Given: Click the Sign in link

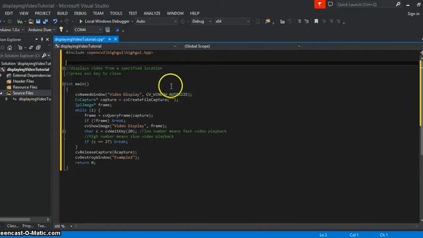Looking at the screenshot, I should (414, 14).
